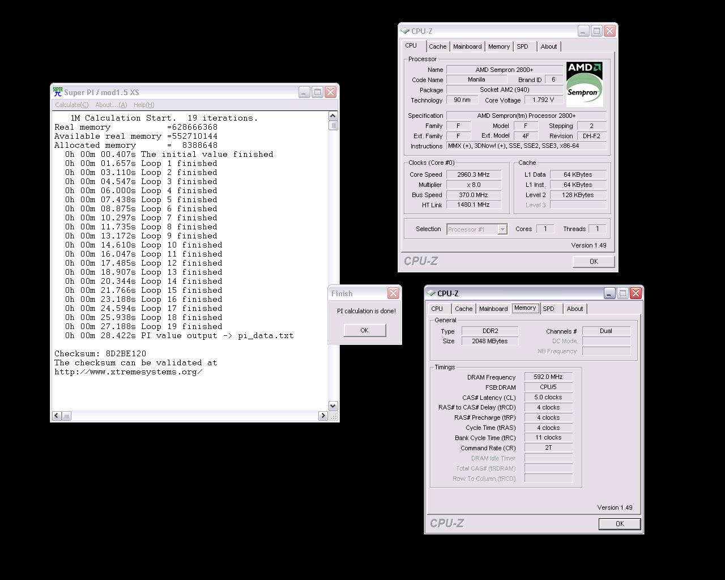This screenshot has height=580, width=725.
Task: Click Super PI horizontal scrollbar left arrow
Action: pyautogui.click(x=57, y=416)
